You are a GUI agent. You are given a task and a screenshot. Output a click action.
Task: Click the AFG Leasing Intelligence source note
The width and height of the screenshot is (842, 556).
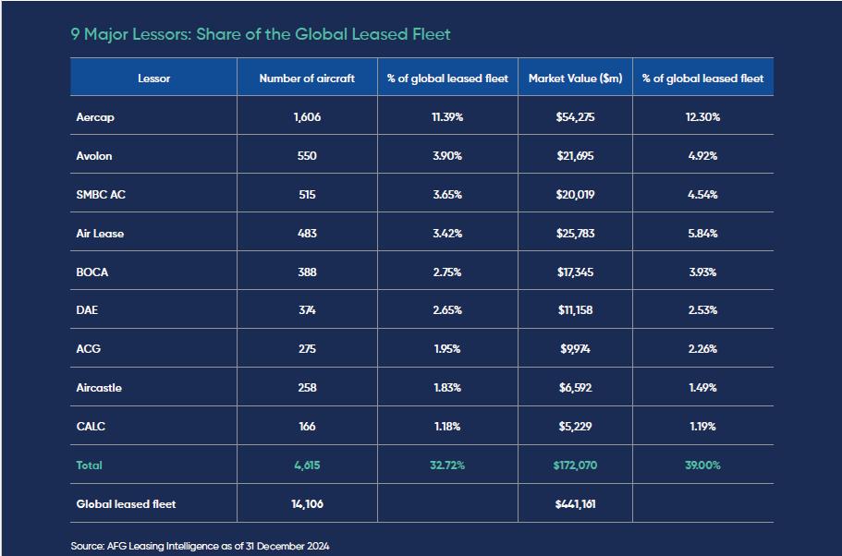pyautogui.click(x=200, y=546)
